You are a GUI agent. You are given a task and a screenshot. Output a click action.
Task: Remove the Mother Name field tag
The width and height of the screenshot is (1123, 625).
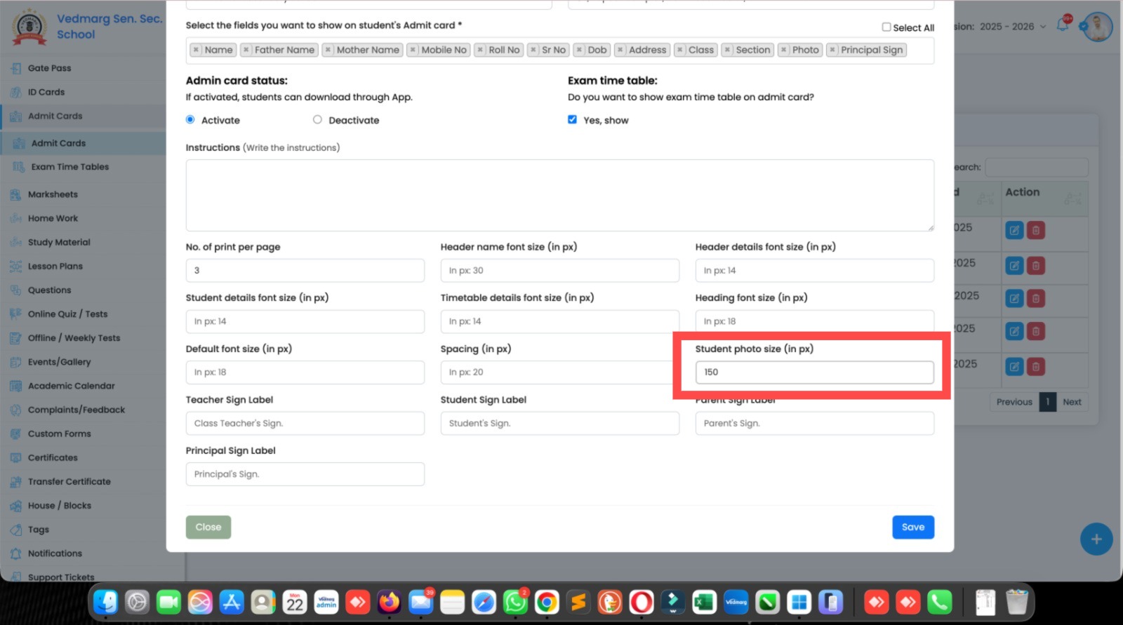(328, 50)
